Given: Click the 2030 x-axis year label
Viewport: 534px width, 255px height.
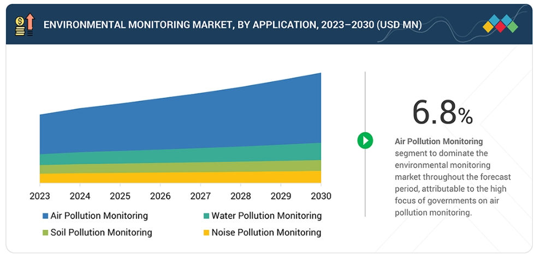Looking at the screenshot, I should 320,195.
